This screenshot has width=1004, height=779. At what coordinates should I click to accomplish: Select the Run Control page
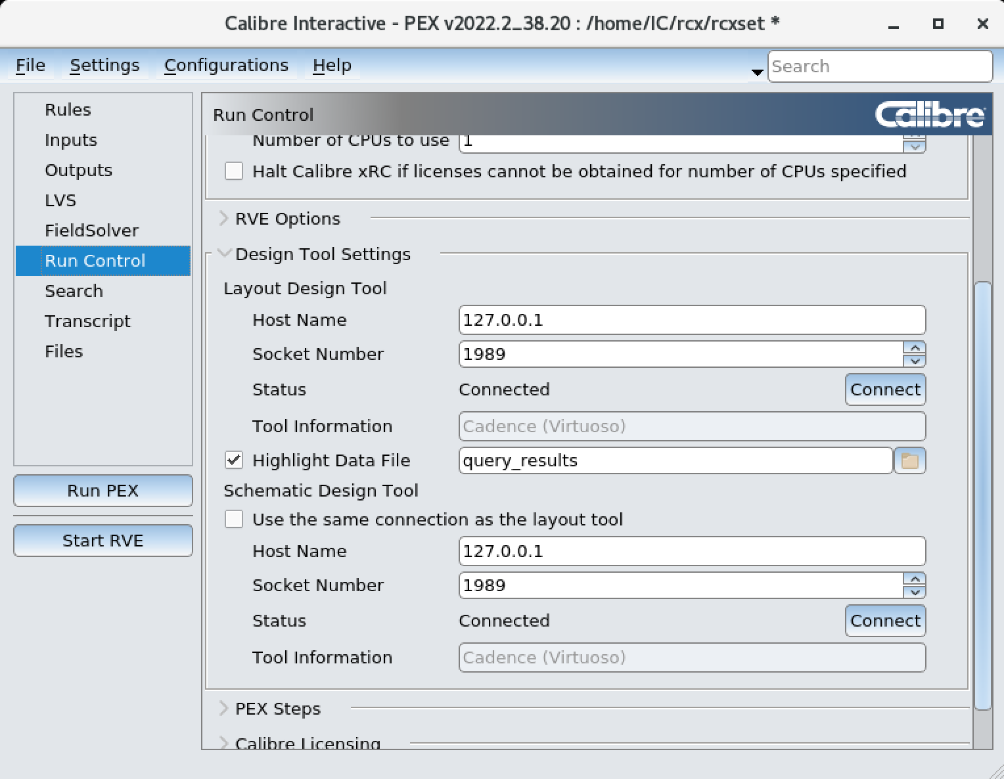click(103, 261)
